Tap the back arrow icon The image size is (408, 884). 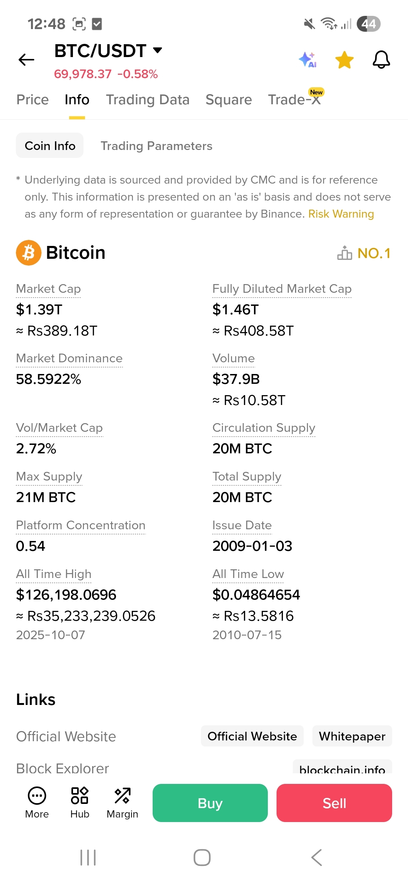[26, 60]
